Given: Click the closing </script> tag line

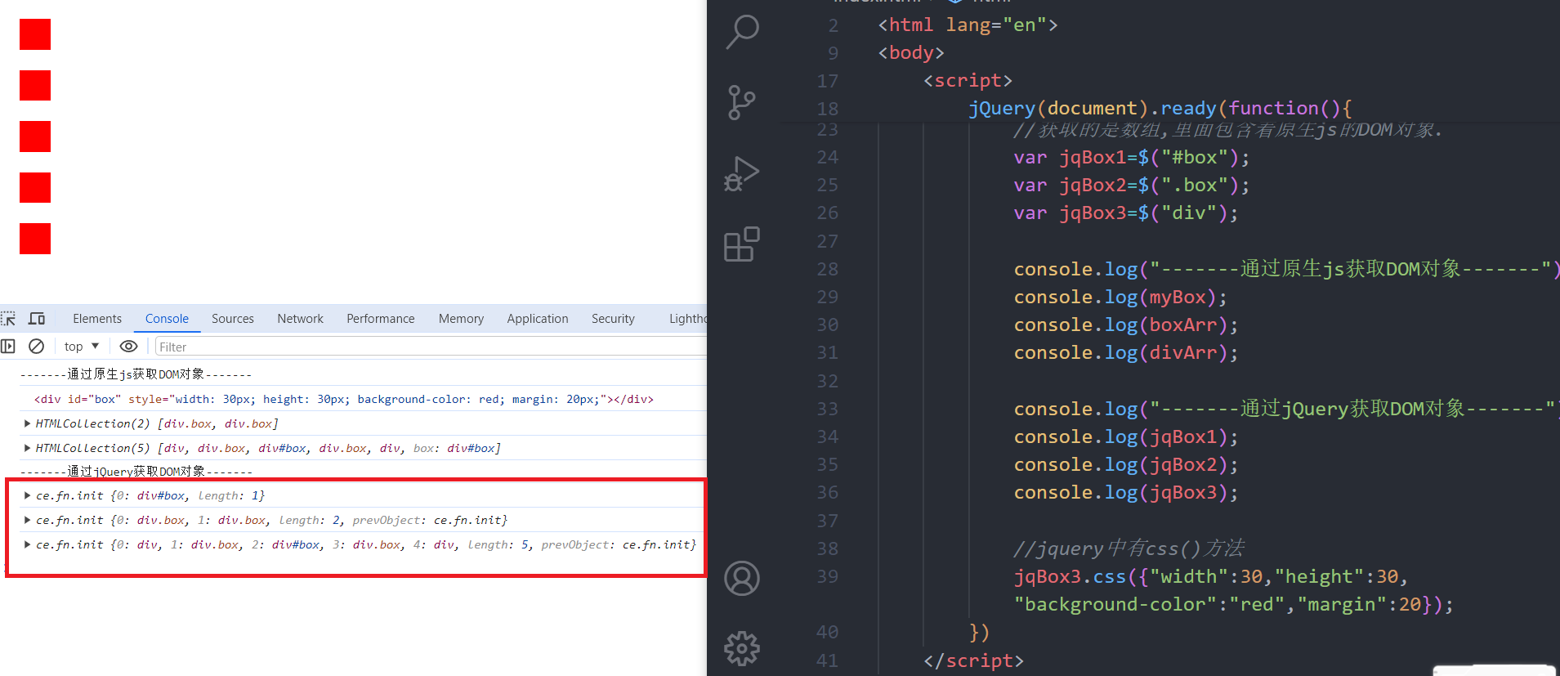Looking at the screenshot, I should [973, 660].
